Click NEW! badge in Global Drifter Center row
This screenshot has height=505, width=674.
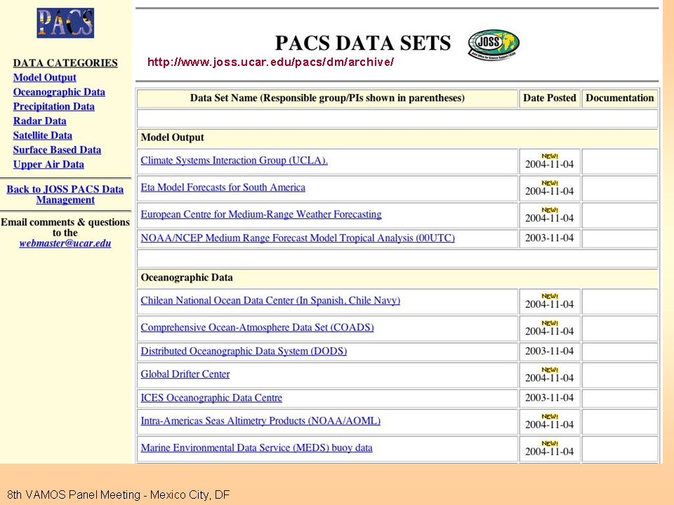[x=549, y=370]
